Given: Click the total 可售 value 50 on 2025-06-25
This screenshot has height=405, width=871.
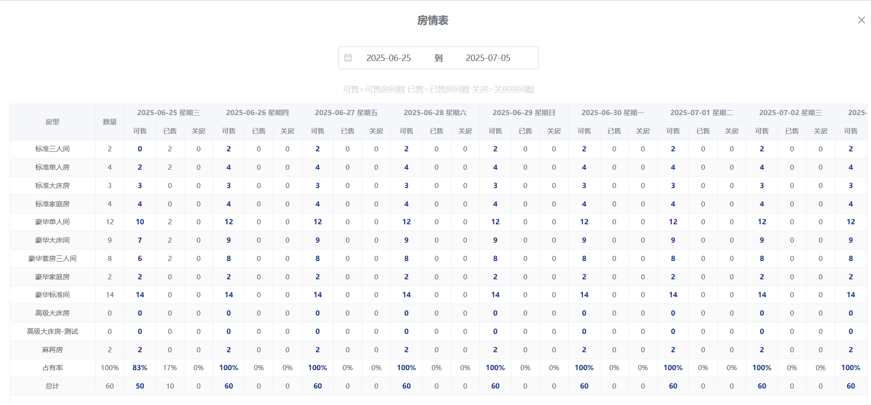Looking at the screenshot, I should coord(140,386).
